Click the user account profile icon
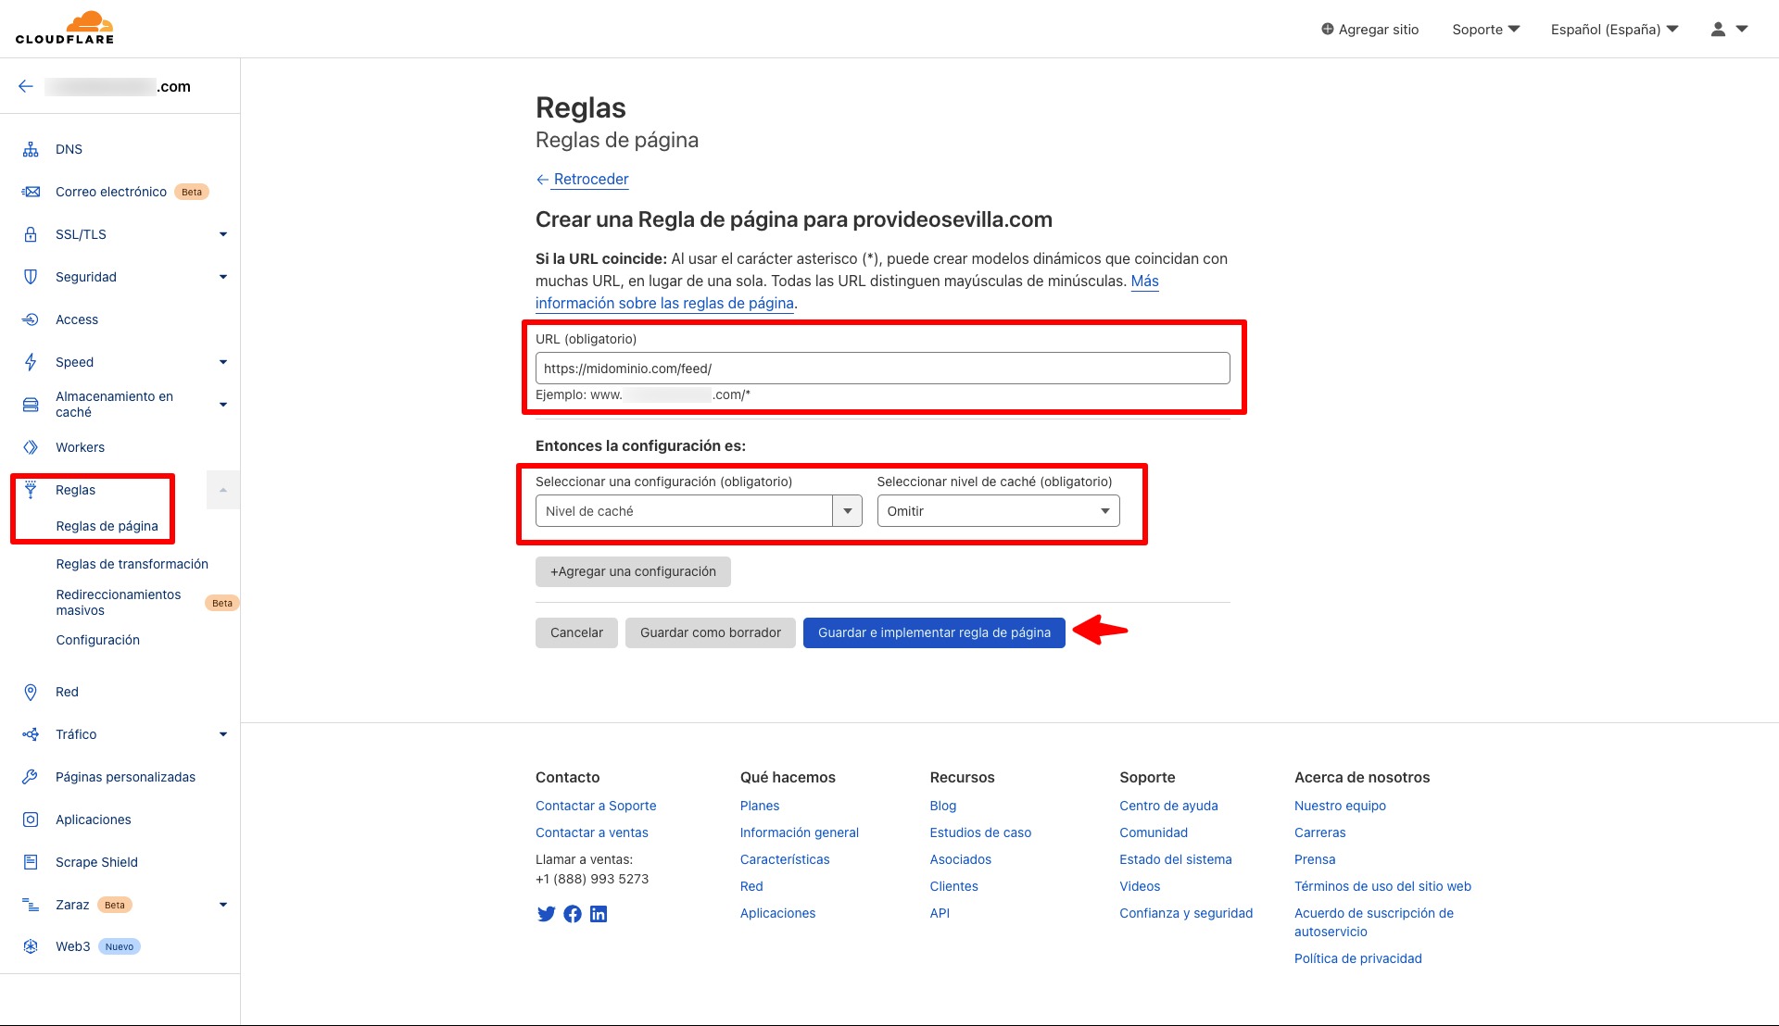The image size is (1779, 1026). pyautogui.click(x=1718, y=30)
